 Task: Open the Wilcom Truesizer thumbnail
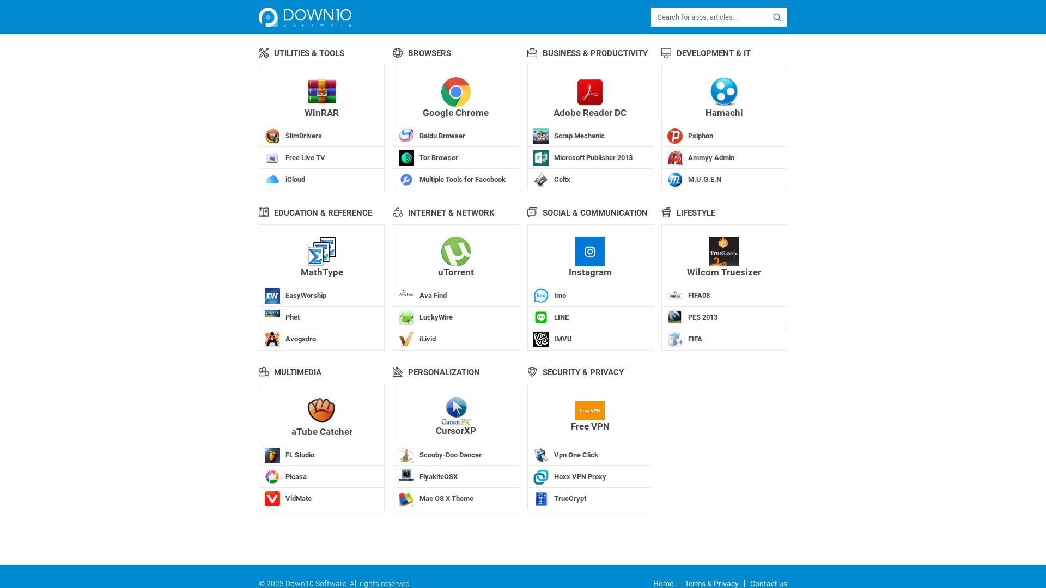(724, 251)
